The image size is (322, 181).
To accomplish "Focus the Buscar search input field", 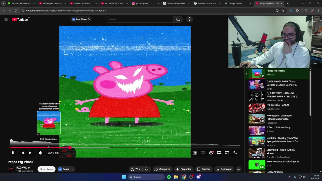I will [139, 19].
